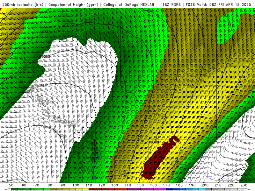The image size is (255, 191).
Task: Click the 10560 height contour label
Action: pos(41,86)
